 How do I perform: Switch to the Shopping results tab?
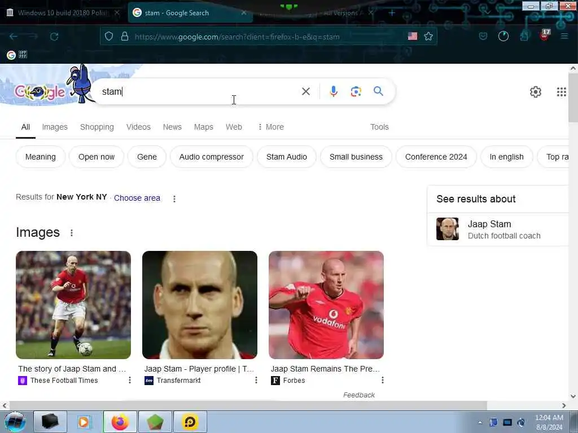click(97, 127)
